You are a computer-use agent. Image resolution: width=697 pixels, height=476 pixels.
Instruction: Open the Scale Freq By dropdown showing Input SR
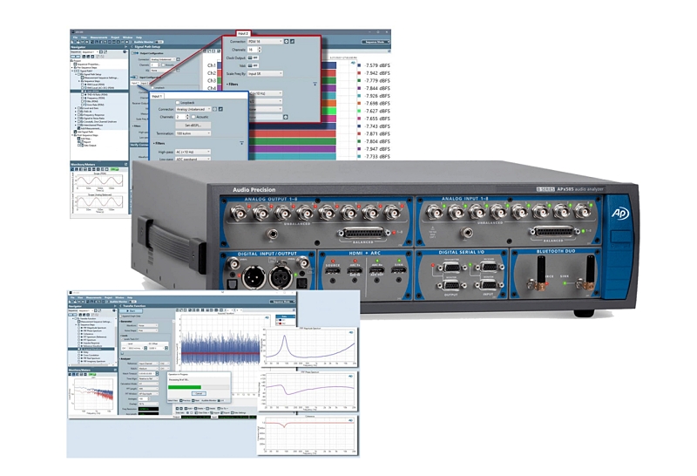tap(265, 73)
